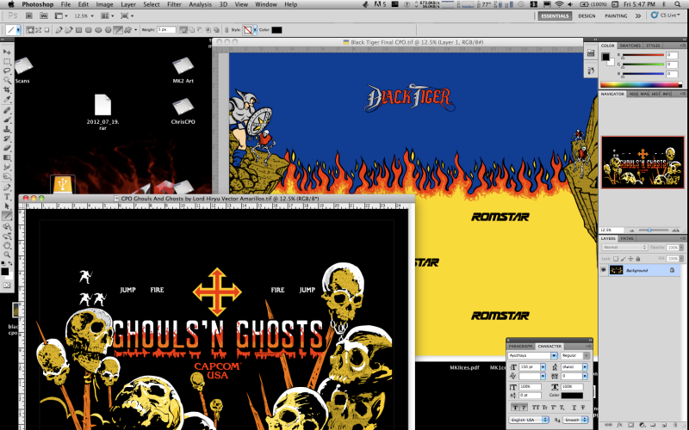Select the Gradient tool

coord(7,157)
